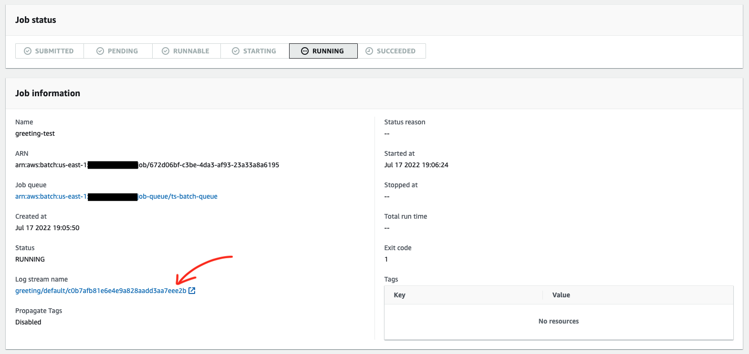Viewport: 749px width, 354px height.
Task: Click the Propagate Tags value Disabled
Action: 28,322
